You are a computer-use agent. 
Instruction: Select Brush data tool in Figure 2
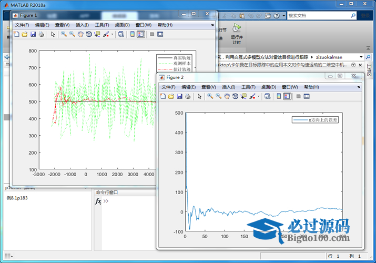(252, 96)
